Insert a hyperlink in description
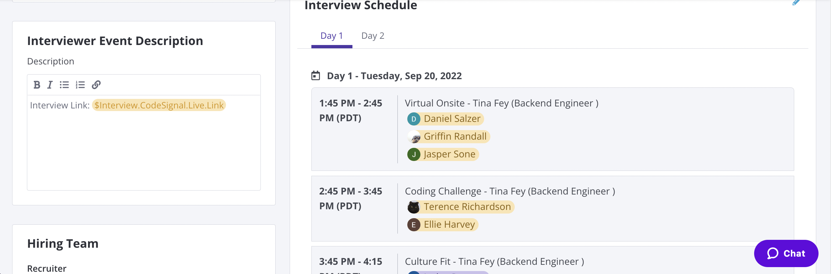 click(96, 85)
